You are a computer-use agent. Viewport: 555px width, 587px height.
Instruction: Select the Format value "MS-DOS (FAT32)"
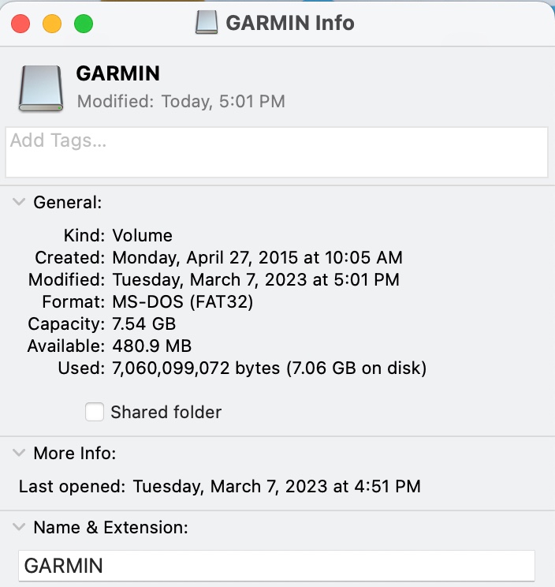coord(183,301)
